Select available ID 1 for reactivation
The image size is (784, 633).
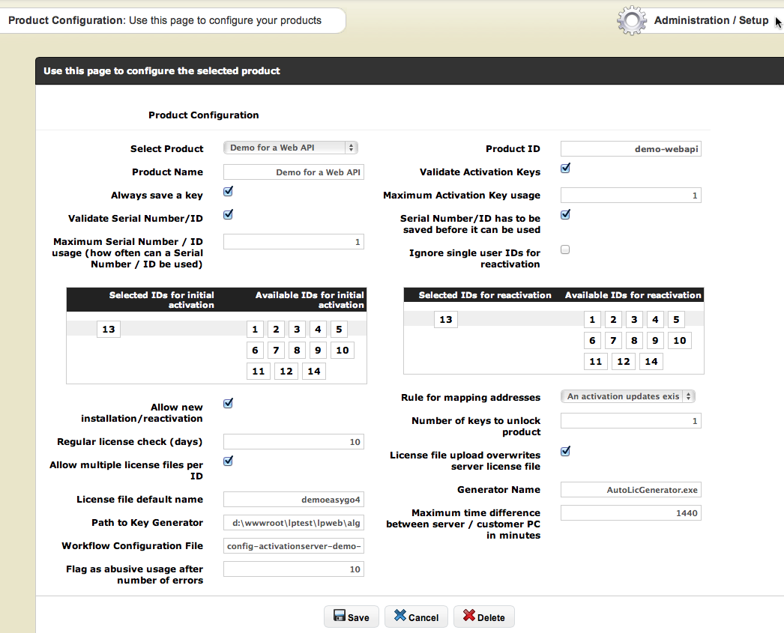point(593,320)
